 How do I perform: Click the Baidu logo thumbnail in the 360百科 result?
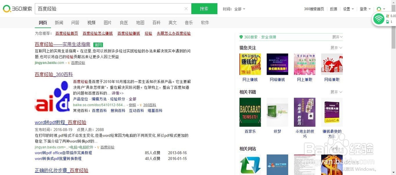click(52, 96)
